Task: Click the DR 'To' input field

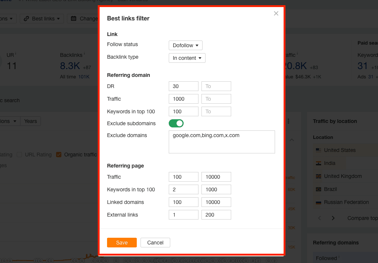Action: [x=216, y=86]
